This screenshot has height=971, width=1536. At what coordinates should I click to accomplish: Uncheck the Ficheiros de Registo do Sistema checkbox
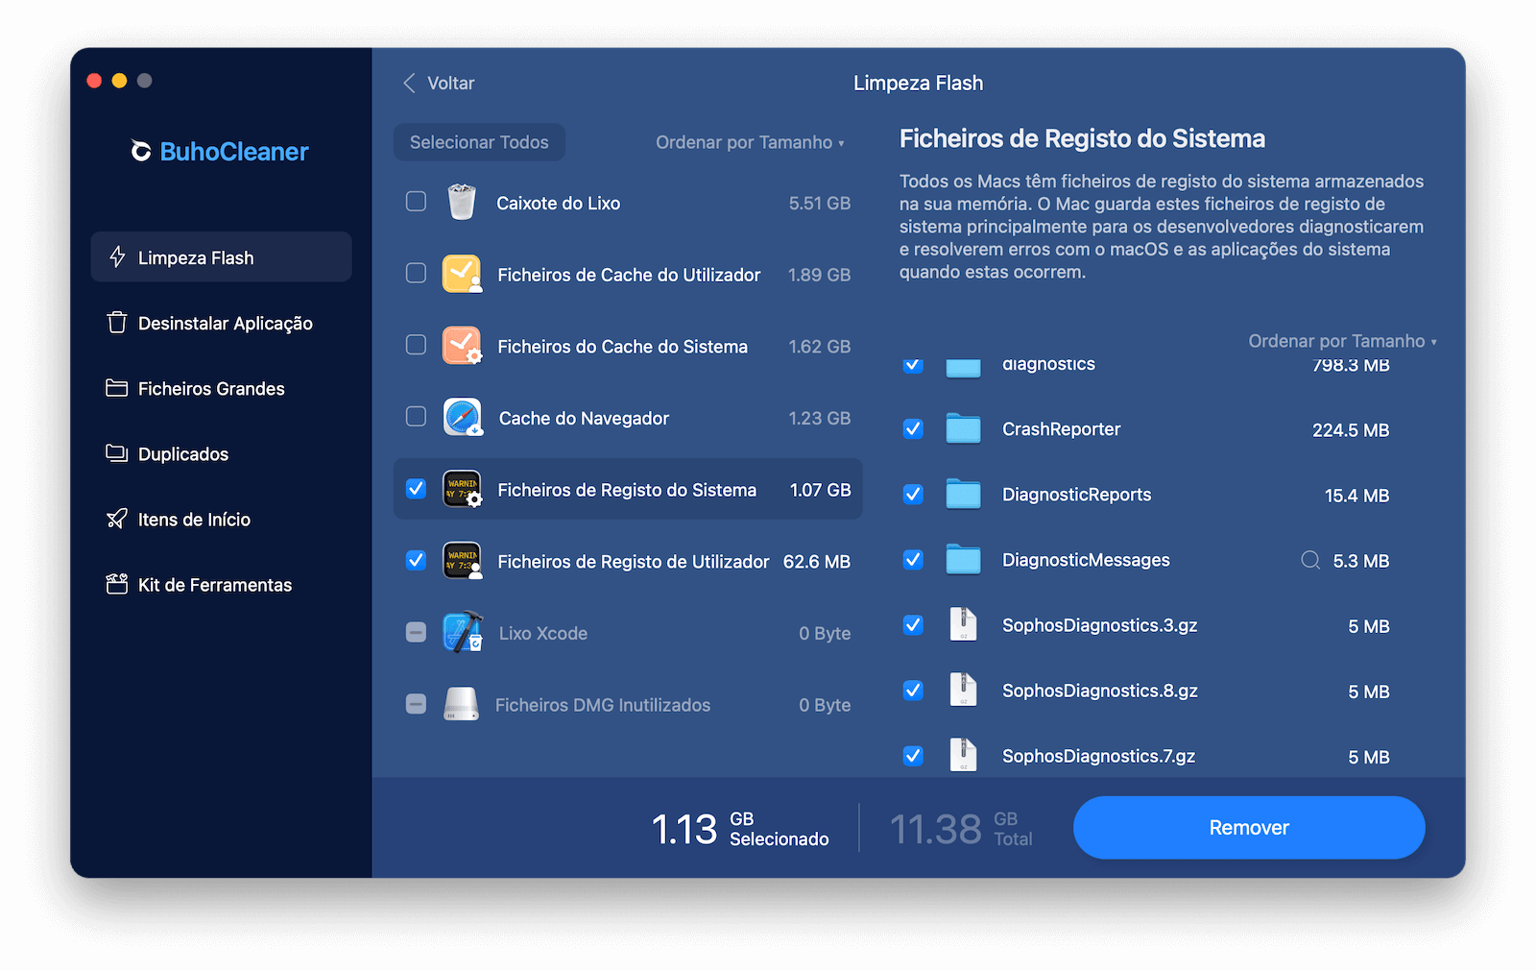[416, 488]
